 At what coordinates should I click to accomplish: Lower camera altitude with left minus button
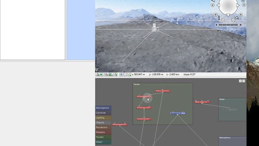223,20
